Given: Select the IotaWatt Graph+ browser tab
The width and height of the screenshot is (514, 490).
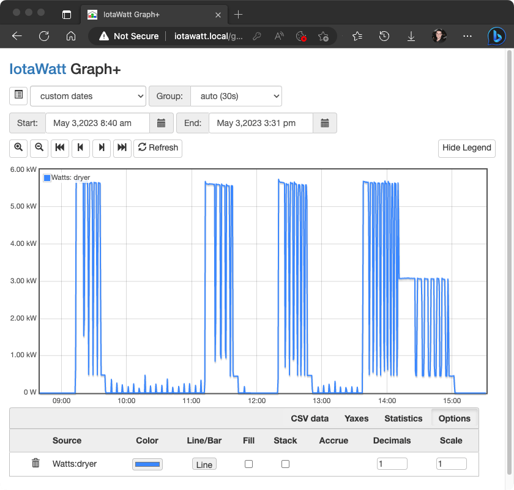Looking at the screenshot, I should pos(154,15).
